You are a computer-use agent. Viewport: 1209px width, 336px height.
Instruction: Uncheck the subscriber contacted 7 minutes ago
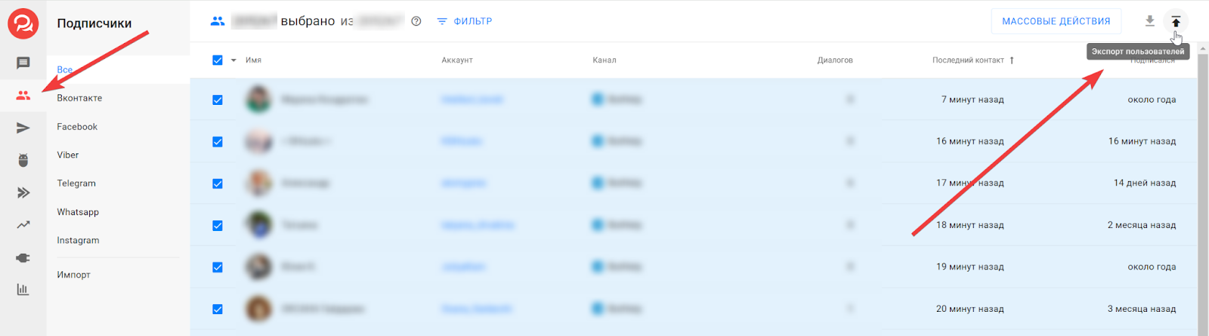[x=218, y=100]
